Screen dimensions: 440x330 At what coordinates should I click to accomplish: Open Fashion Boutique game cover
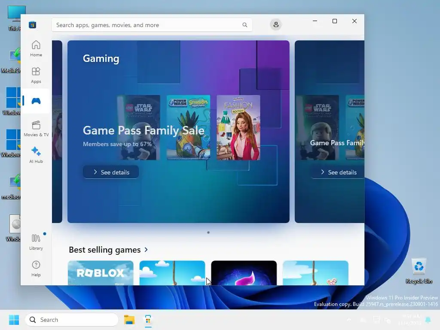(x=238, y=128)
